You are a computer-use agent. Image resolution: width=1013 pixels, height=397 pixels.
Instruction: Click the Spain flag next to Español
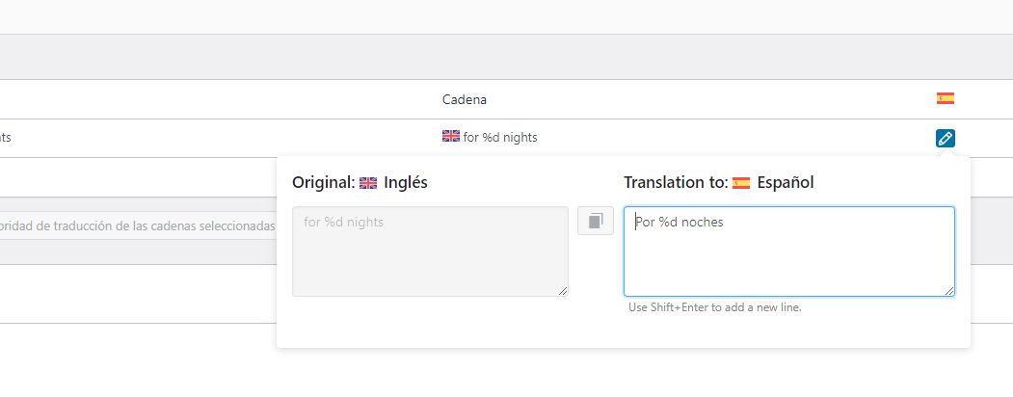pos(741,183)
